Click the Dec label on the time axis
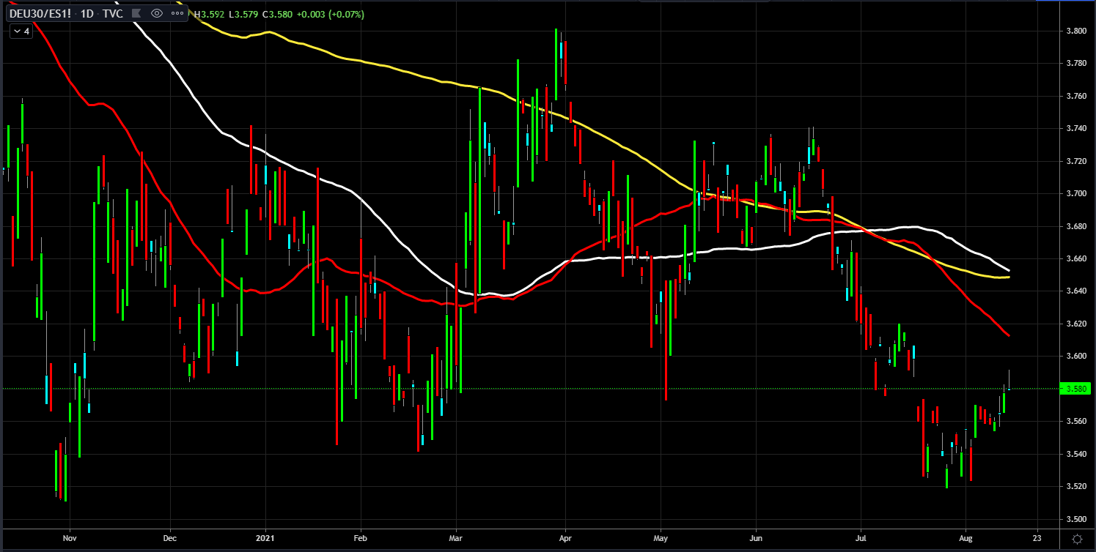Image resolution: width=1096 pixels, height=552 pixels. pyautogui.click(x=169, y=538)
